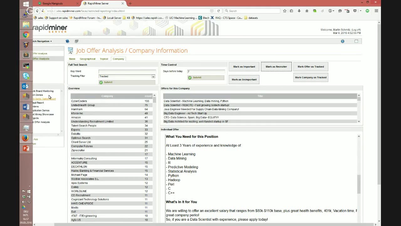Select the ACCENTURE company row

point(111,163)
